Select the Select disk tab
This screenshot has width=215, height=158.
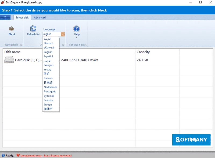coord(22,17)
